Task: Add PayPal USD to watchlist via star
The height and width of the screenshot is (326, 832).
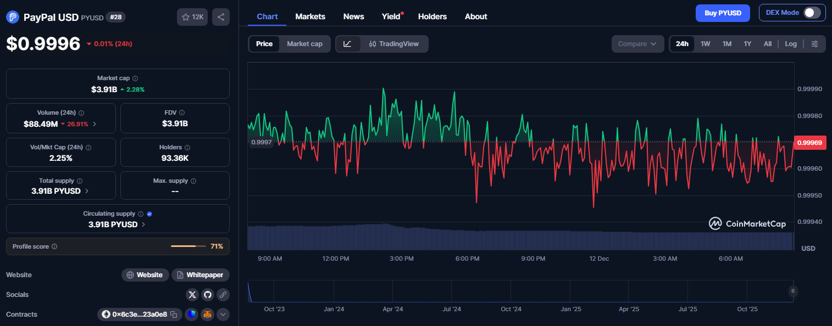Action: 192,17
